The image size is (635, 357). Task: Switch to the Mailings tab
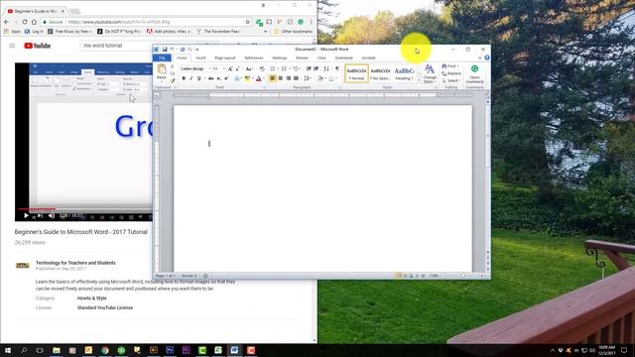[x=280, y=58]
